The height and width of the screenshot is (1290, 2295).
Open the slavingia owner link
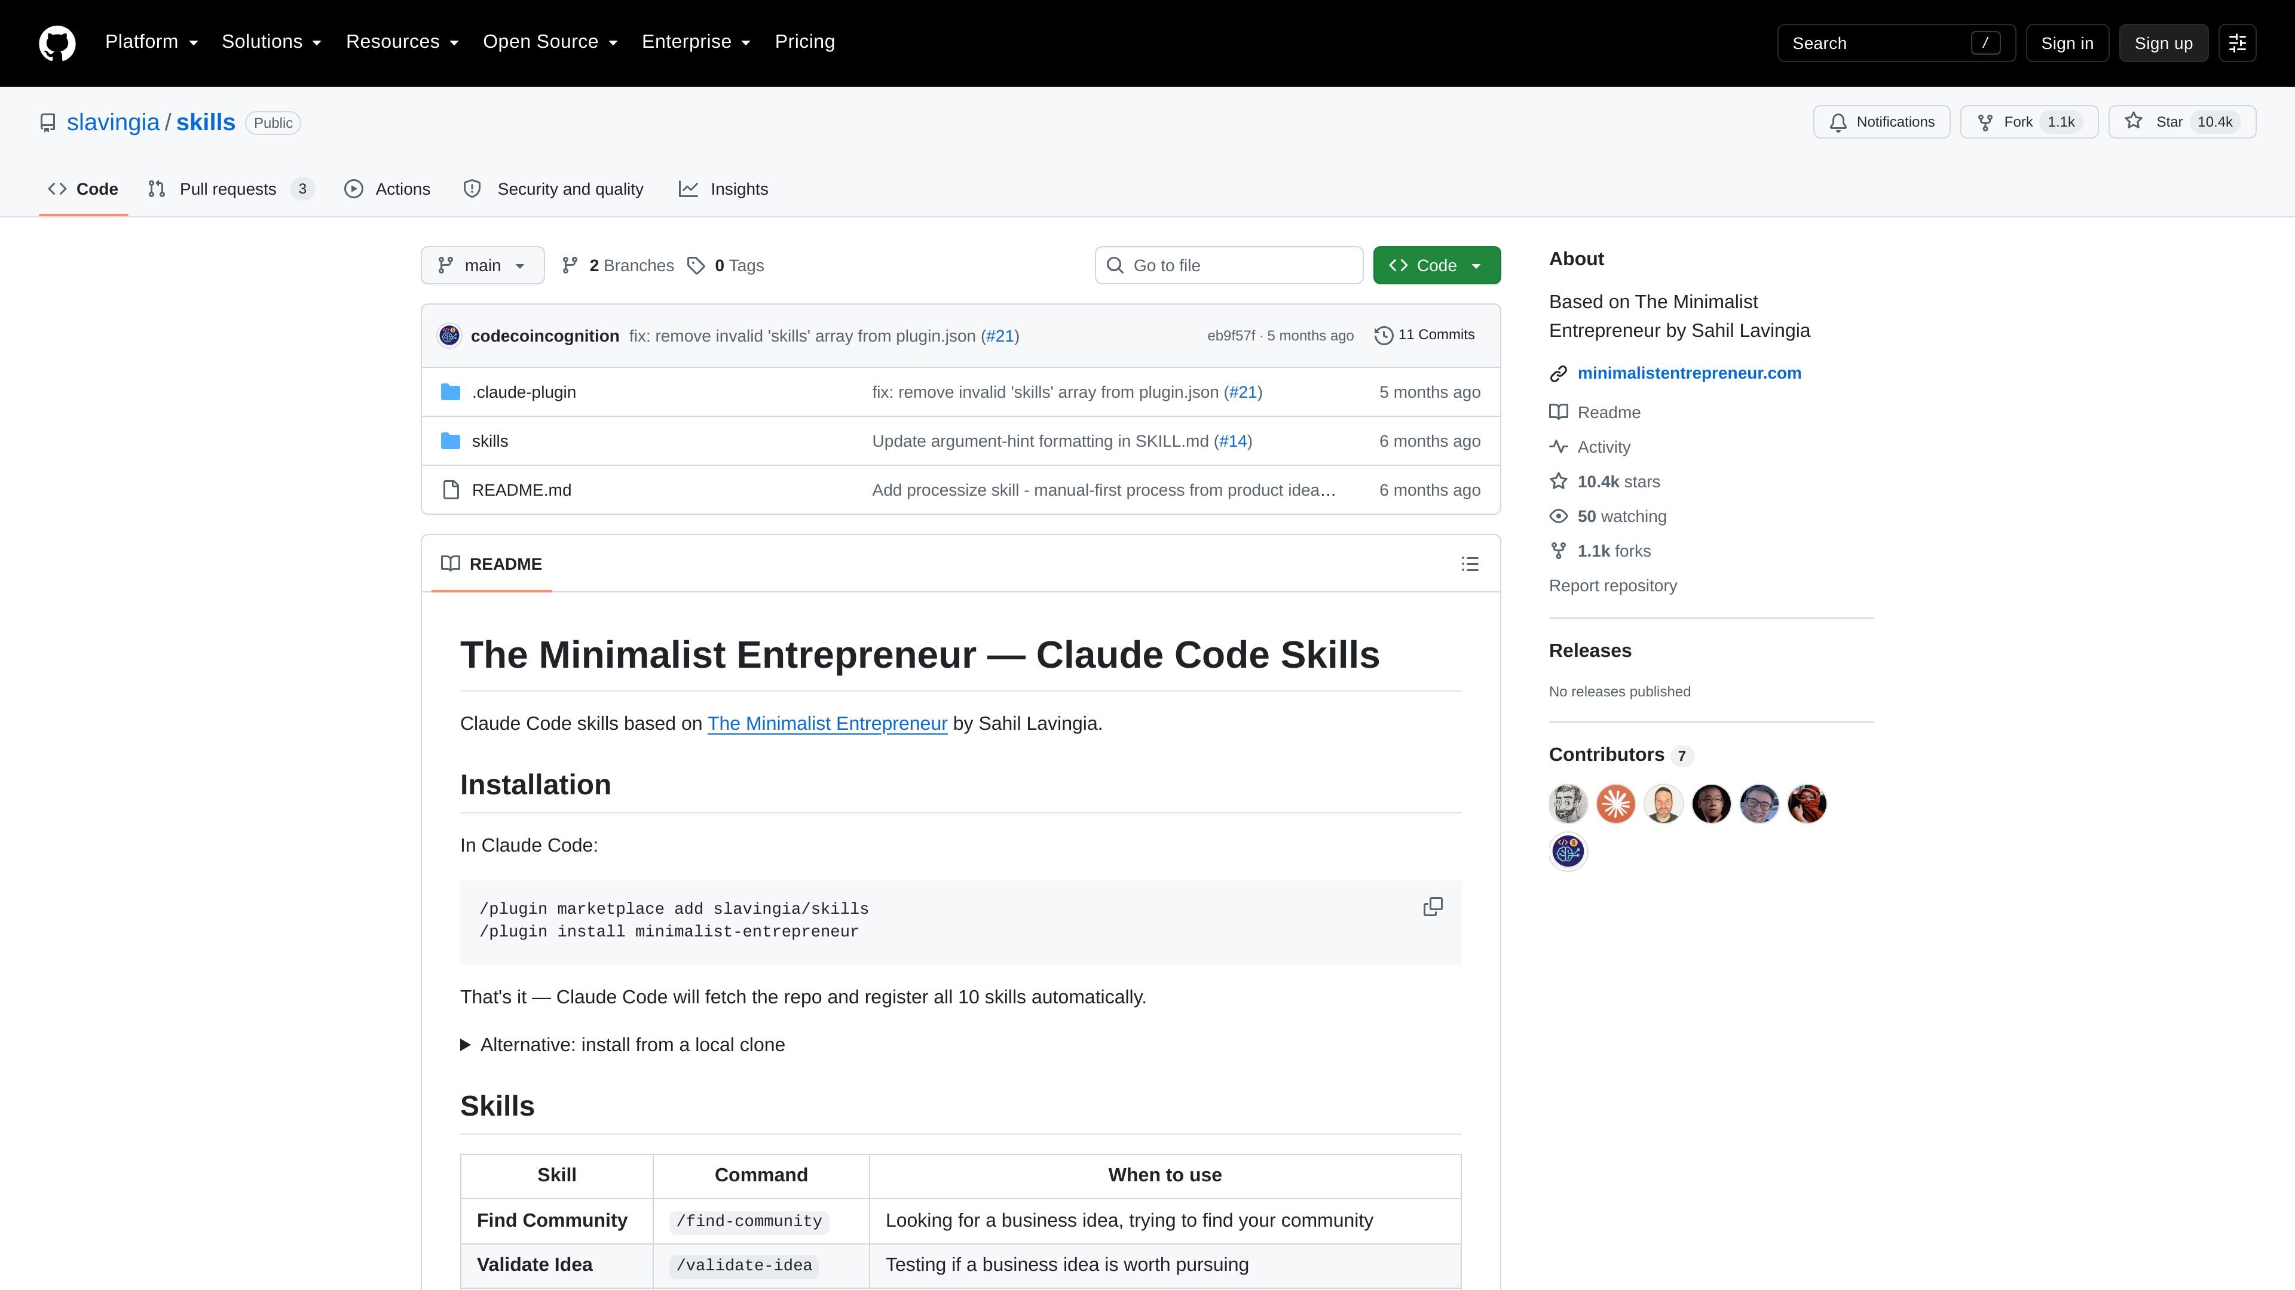click(113, 122)
